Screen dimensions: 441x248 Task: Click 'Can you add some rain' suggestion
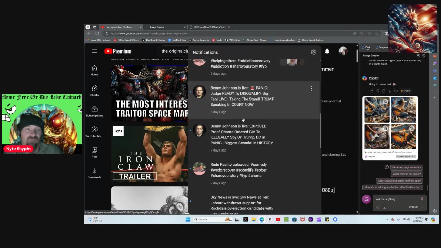399,180
